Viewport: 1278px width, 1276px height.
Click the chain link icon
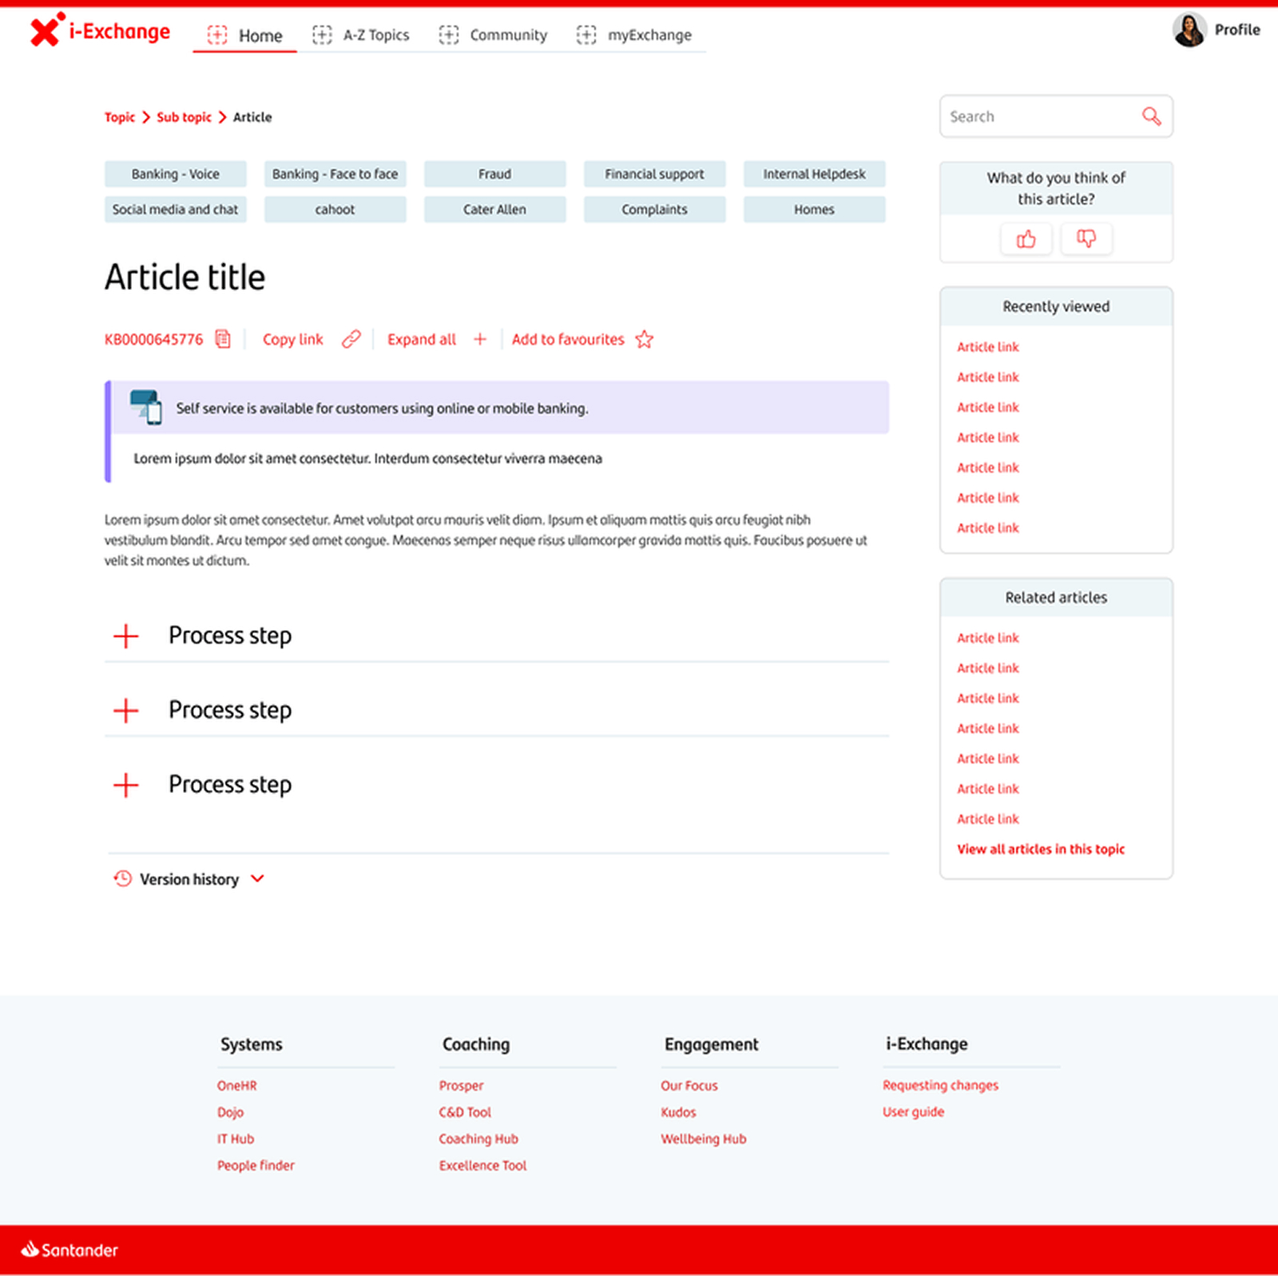pyautogui.click(x=351, y=339)
